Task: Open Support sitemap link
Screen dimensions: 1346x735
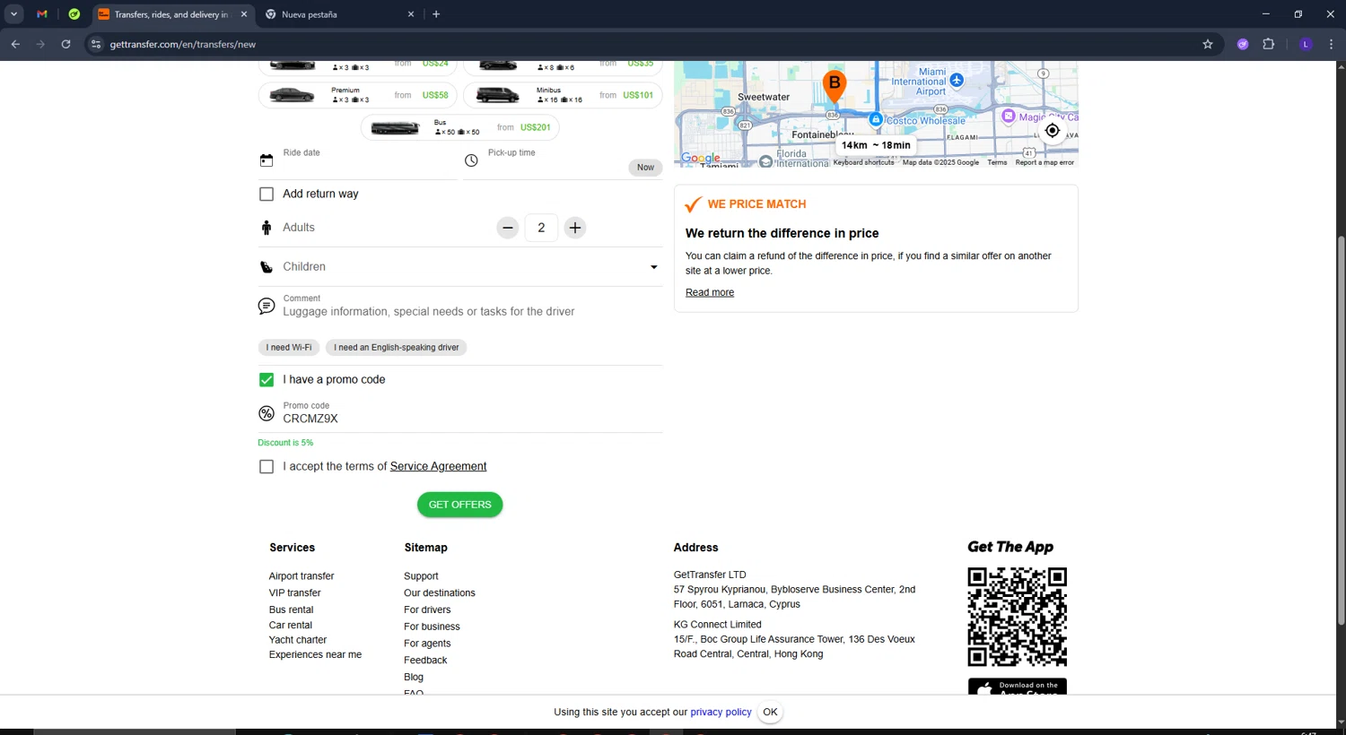Action: coord(421,576)
